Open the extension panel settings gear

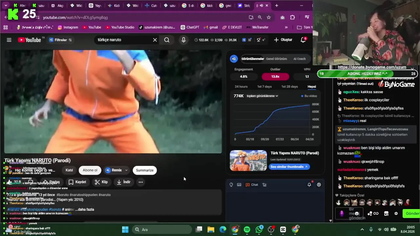click(x=319, y=185)
